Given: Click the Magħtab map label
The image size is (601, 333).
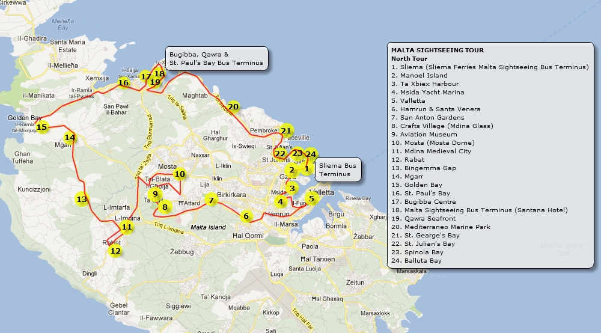Looking at the screenshot, I should tap(195, 96).
